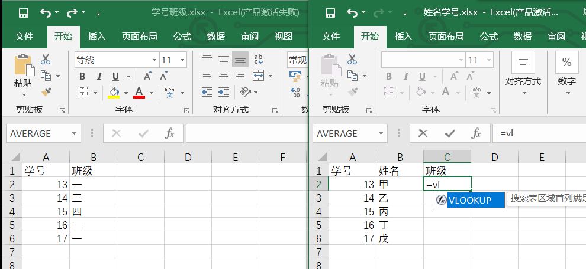The image size is (586, 269).
Task: Increase indent in 学号班级 window
Action: click(x=224, y=91)
